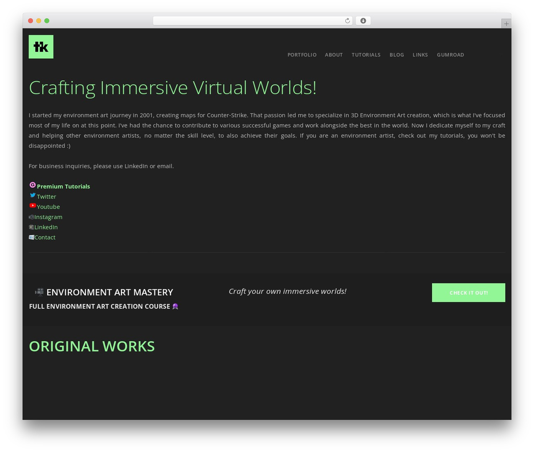Viewport: 534px width, 452px height.
Task: Focus the browser address bar
Action: click(x=252, y=21)
